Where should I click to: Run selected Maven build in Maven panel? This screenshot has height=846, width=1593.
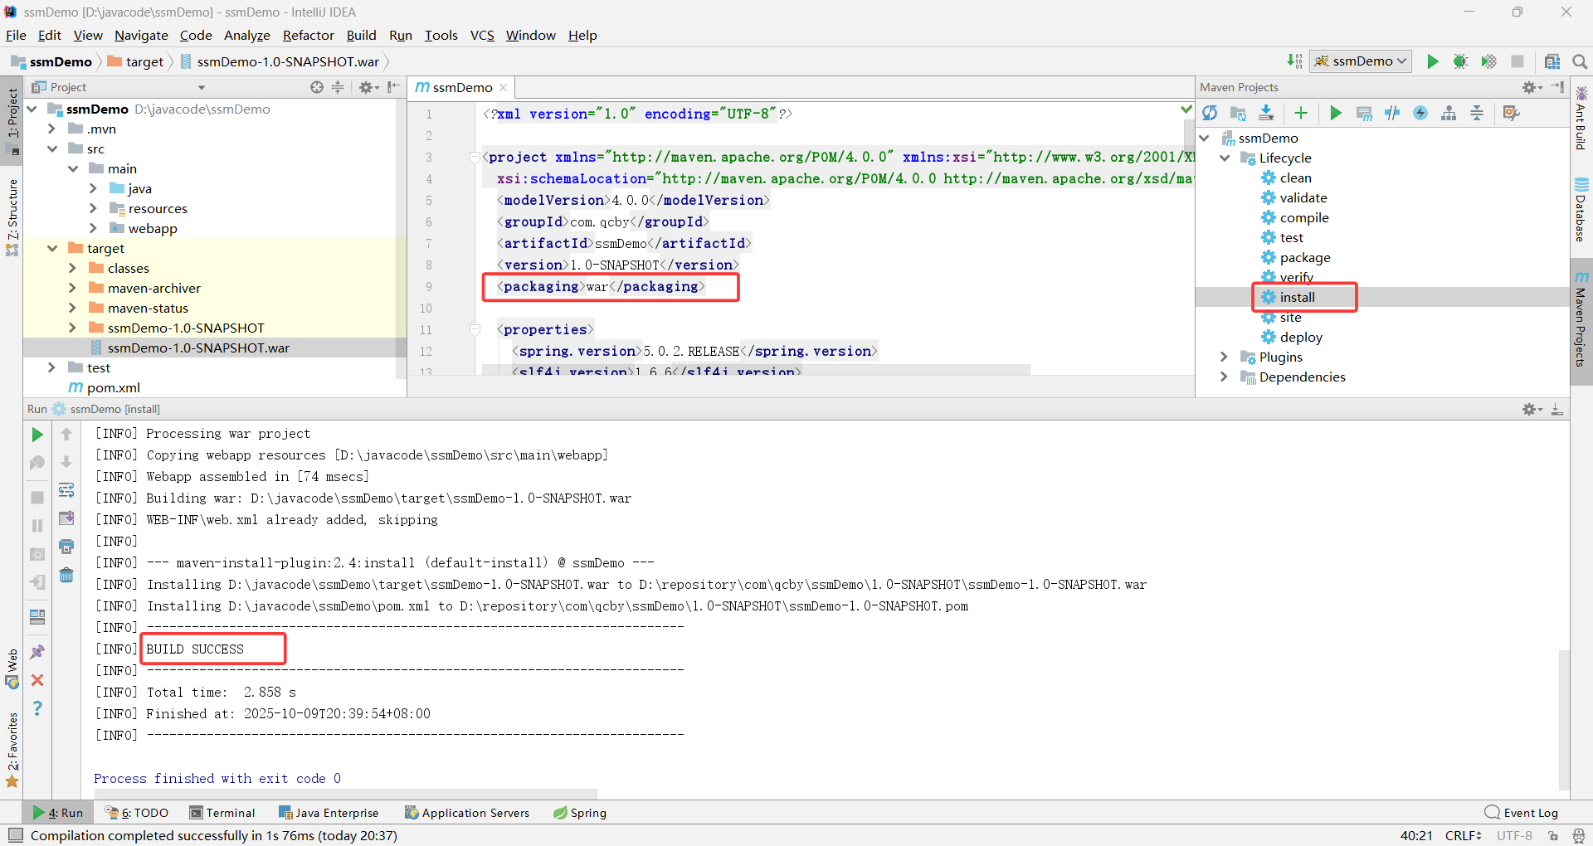(x=1336, y=113)
